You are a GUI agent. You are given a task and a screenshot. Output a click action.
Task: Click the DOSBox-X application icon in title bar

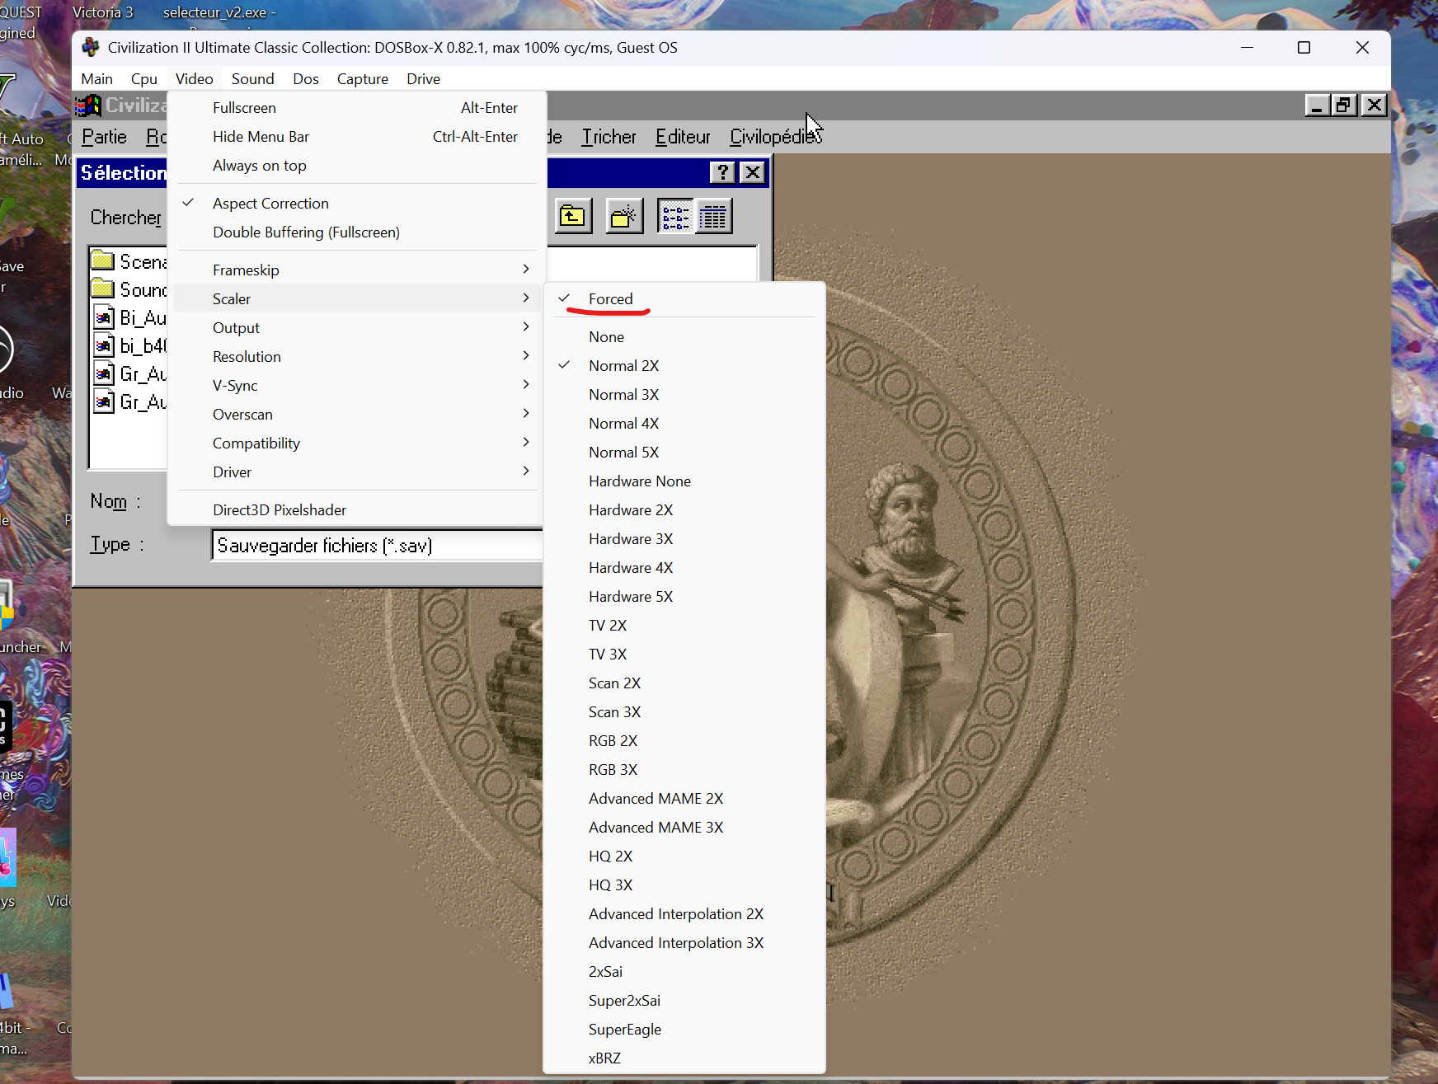(91, 48)
